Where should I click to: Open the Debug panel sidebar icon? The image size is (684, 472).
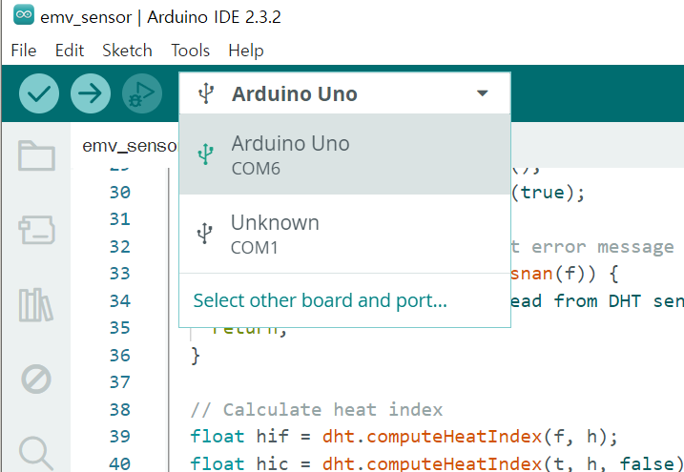(36, 379)
